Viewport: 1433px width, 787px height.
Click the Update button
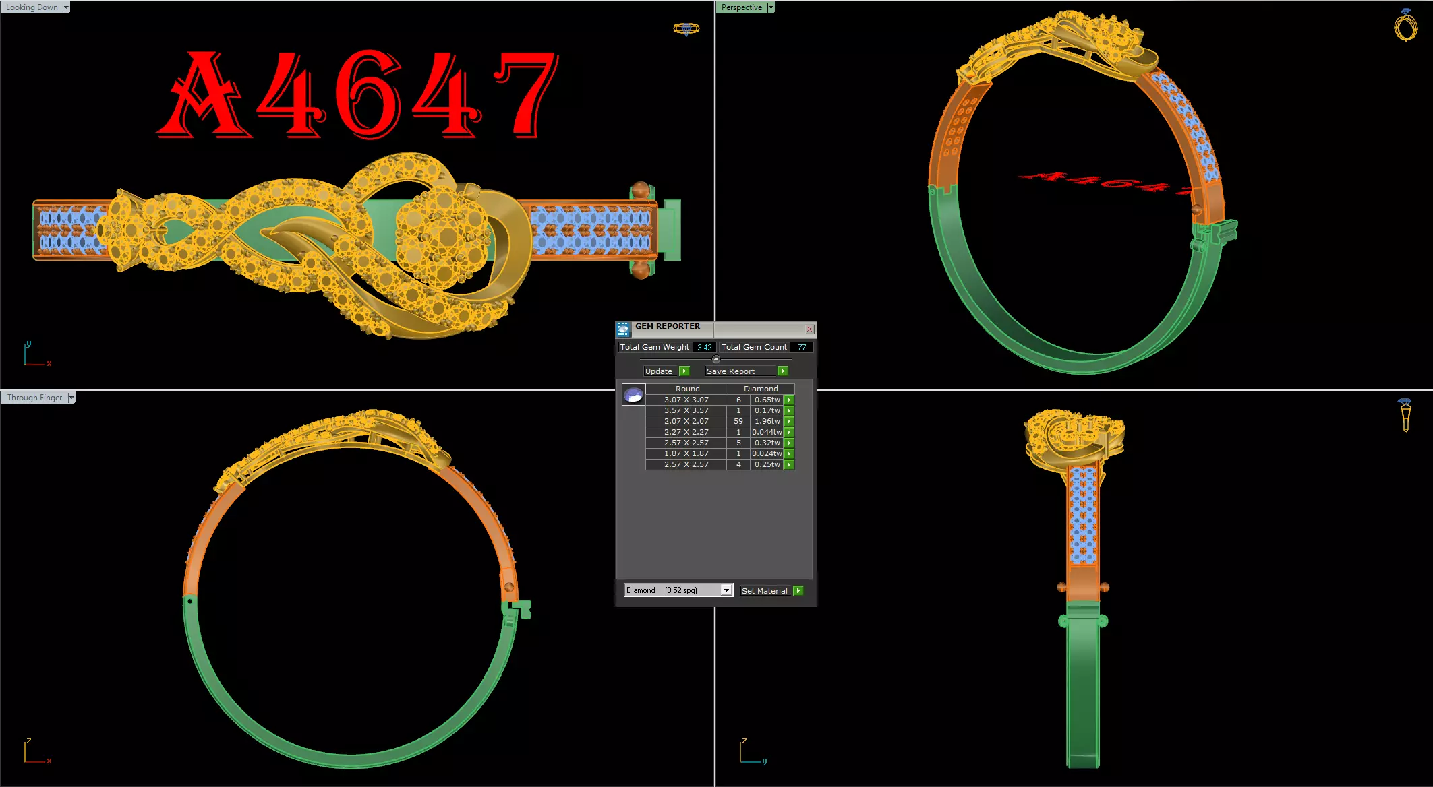tap(661, 371)
